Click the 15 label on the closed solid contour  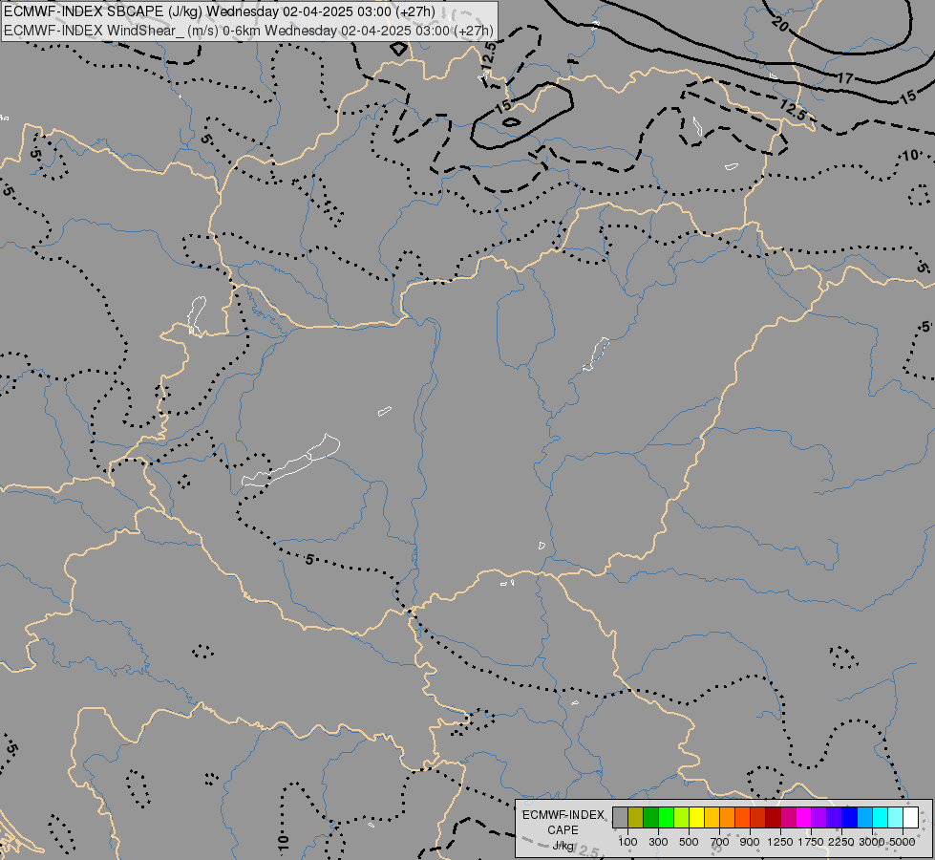(504, 106)
